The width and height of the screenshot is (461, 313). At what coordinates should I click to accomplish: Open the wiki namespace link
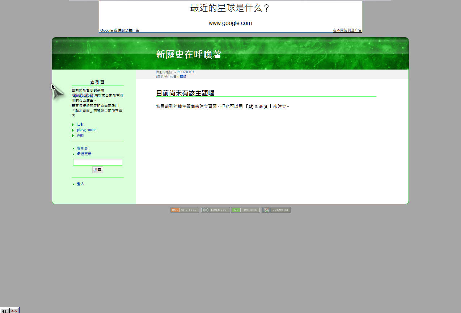click(x=80, y=135)
